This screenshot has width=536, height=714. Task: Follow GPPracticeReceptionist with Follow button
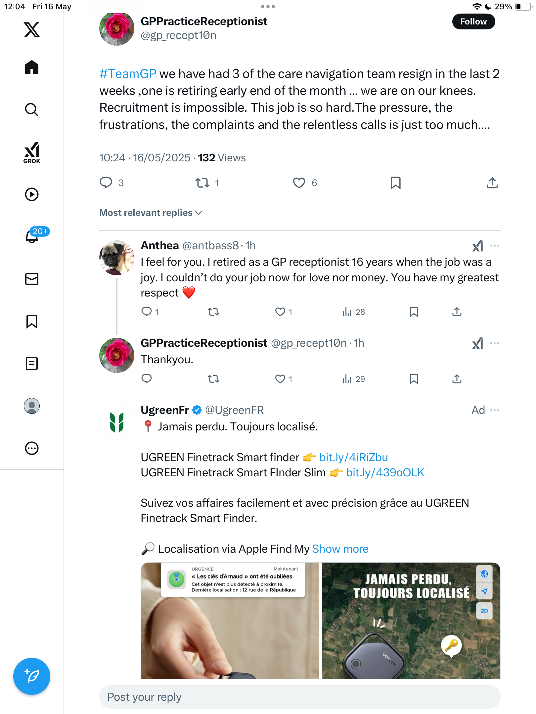pos(473,21)
